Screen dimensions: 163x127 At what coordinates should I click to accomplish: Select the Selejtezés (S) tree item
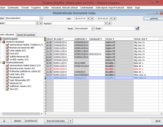point(16,83)
